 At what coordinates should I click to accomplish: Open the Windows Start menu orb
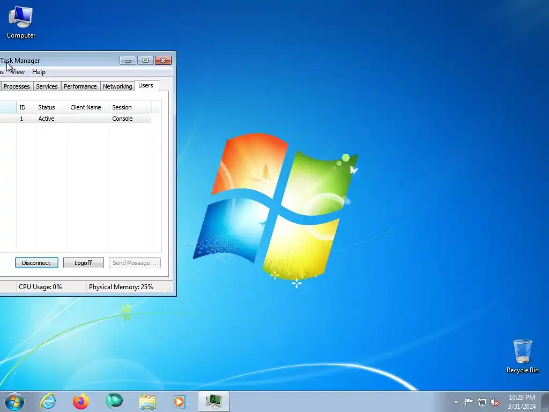point(14,401)
